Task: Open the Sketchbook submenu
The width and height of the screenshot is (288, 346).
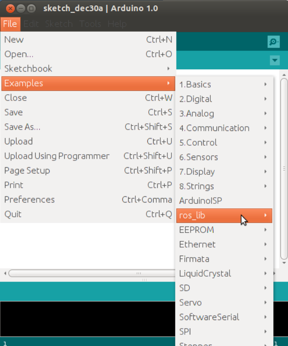Action: 88,69
